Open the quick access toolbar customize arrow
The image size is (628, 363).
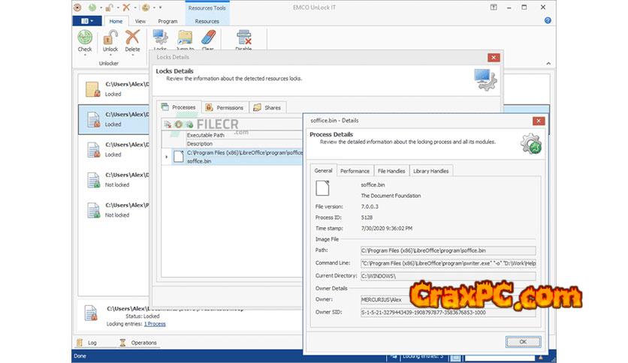(161, 7)
